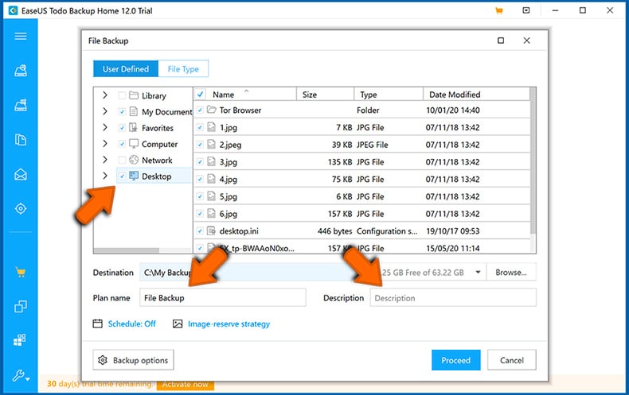Click the Plan name input field
This screenshot has width=629, height=395.
tap(223, 298)
